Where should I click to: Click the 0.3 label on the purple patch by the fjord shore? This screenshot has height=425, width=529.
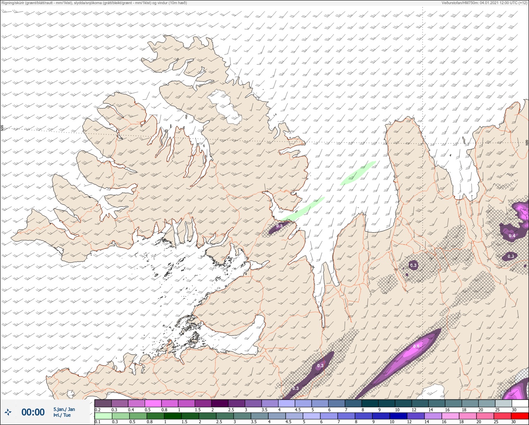click(x=279, y=226)
